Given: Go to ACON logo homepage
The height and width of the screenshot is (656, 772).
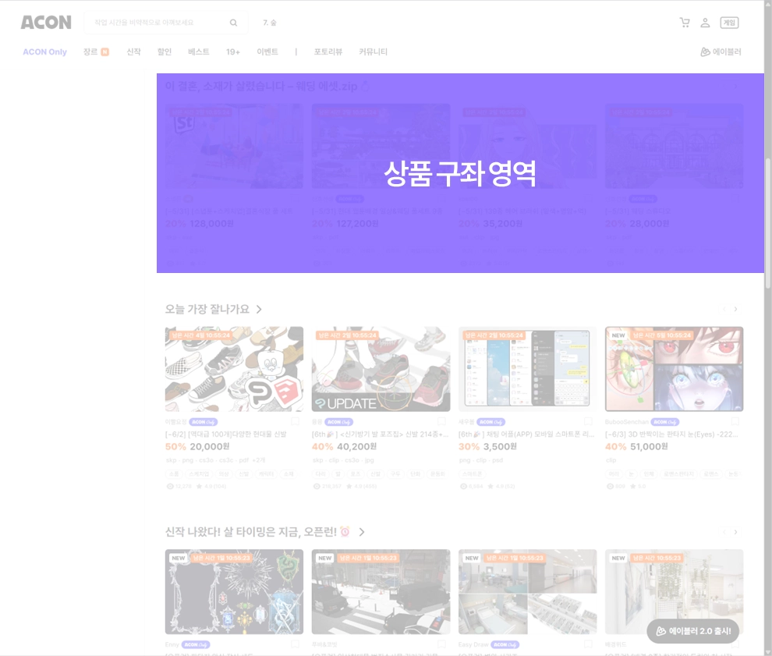Looking at the screenshot, I should [x=46, y=23].
